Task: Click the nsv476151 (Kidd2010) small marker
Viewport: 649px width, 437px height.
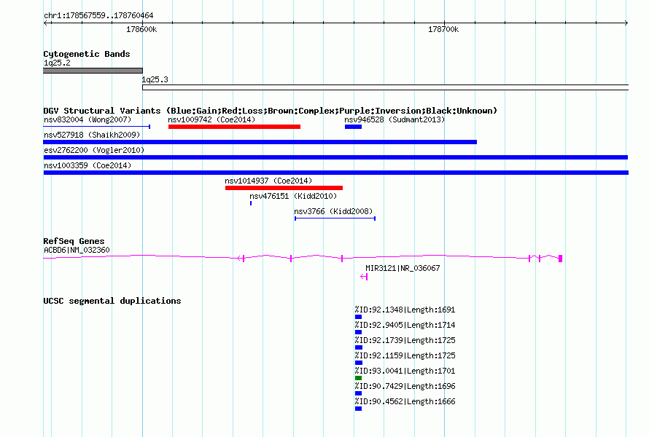Action: click(251, 203)
